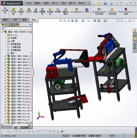Show 曲率 curvature display

pyautogui.click(x=87, y=10)
